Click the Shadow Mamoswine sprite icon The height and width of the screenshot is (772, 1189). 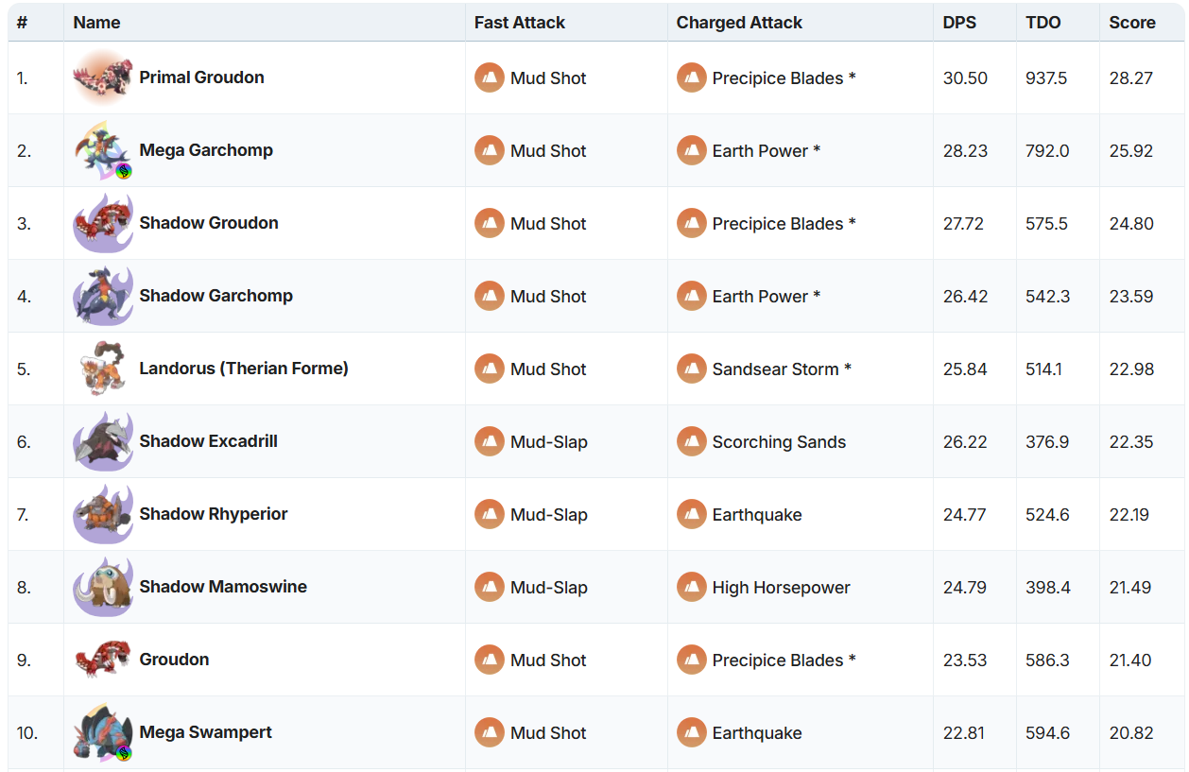102,587
